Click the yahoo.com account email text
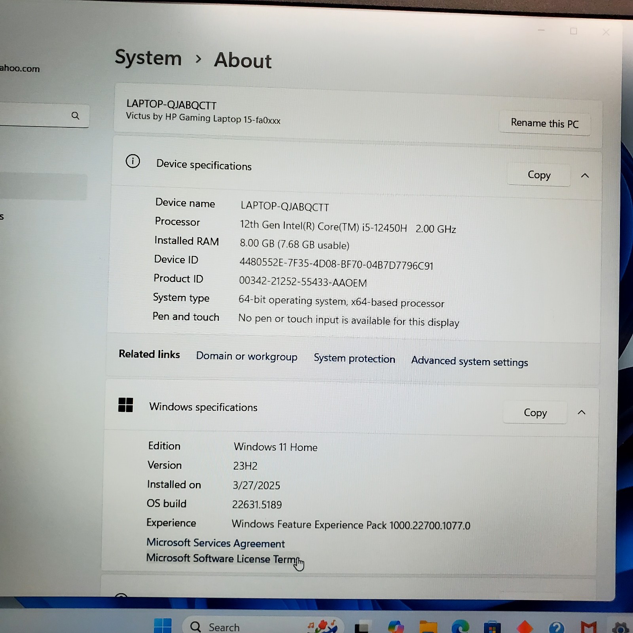Image resolution: width=633 pixels, height=633 pixels. click(x=20, y=68)
